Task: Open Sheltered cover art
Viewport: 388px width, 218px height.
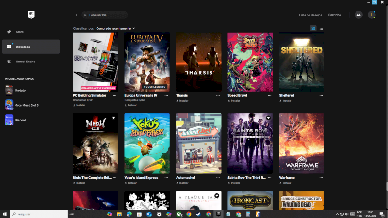Action: click(302, 62)
